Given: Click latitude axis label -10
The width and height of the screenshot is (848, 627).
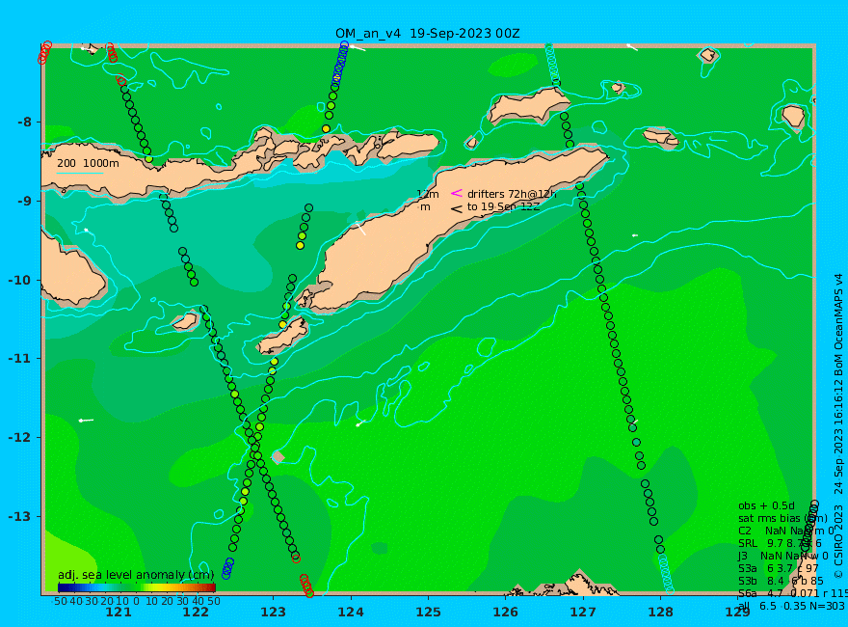Looking at the screenshot, I should [x=20, y=280].
